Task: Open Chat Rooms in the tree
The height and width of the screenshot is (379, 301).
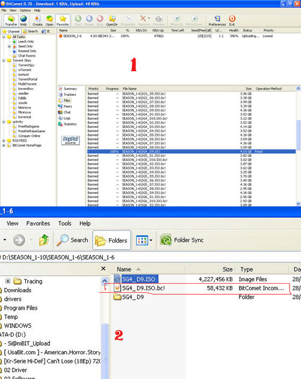Action: 26,56
